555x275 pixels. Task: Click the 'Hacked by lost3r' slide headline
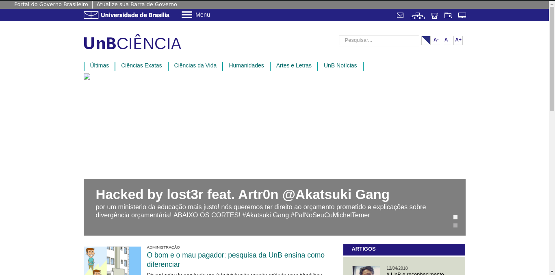[243, 194]
